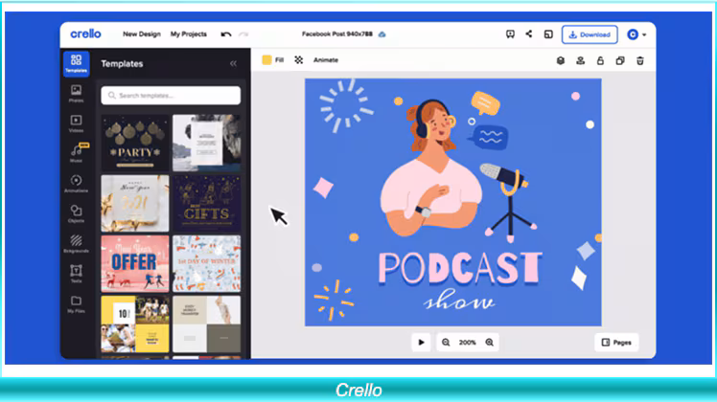The width and height of the screenshot is (717, 402).
Task: Select the OFFER template thumbnail
Action: pos(135,263)
